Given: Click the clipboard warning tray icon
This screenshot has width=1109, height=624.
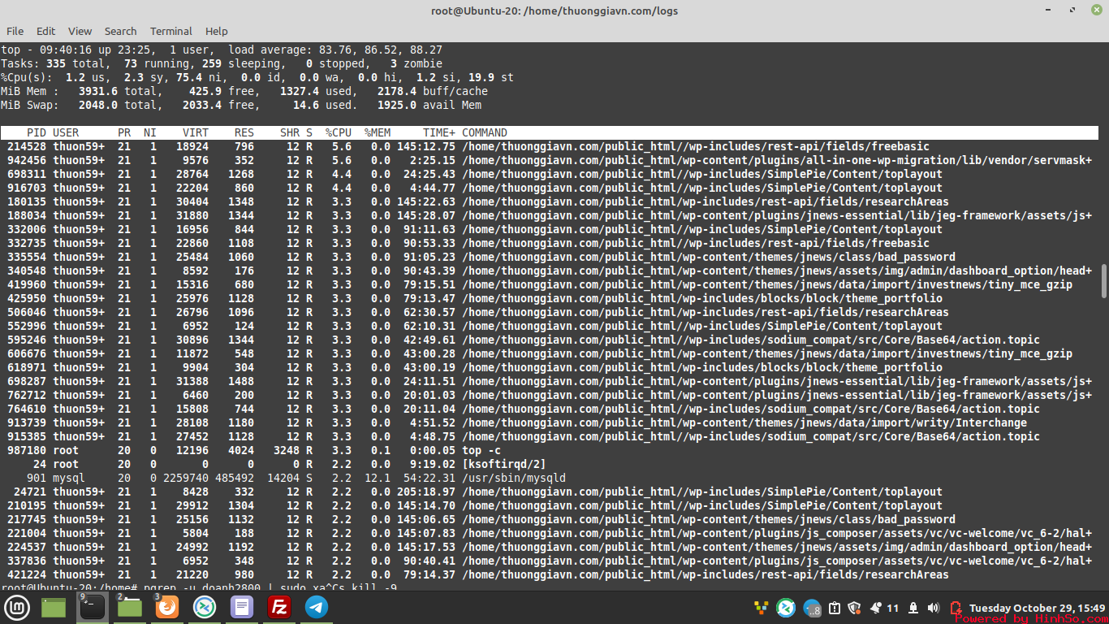Looking at the screenshot, I should click(834, 608).
